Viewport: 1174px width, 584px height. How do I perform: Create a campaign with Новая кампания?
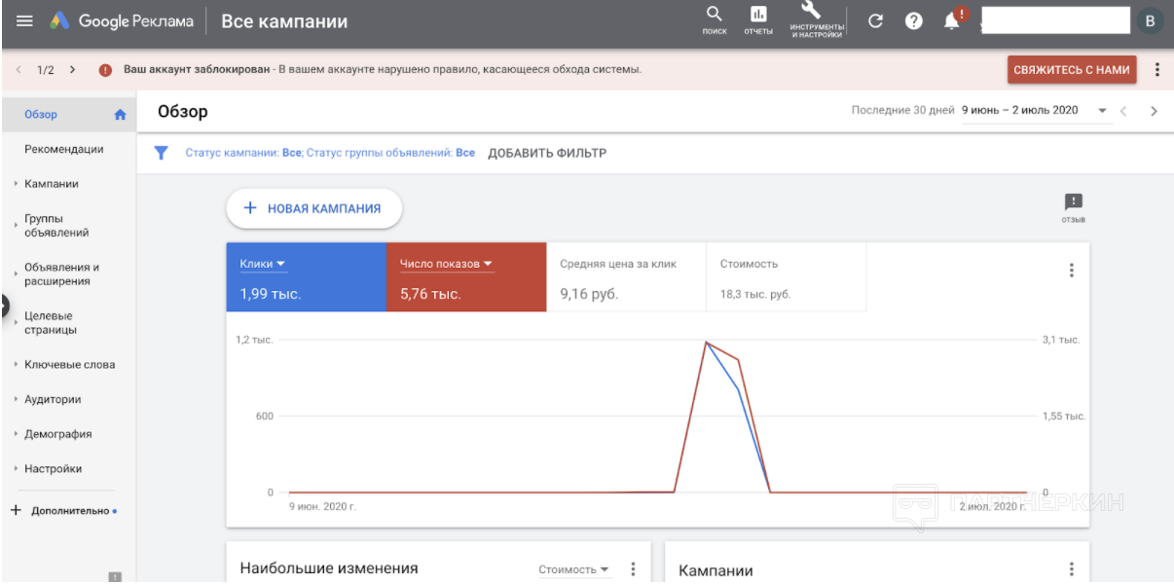click(313, 208)
